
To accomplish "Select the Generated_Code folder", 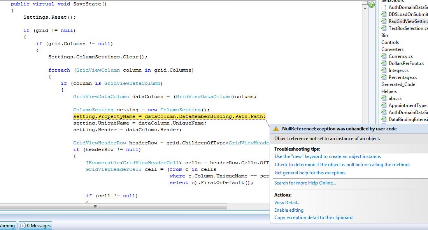I will 398,84.
